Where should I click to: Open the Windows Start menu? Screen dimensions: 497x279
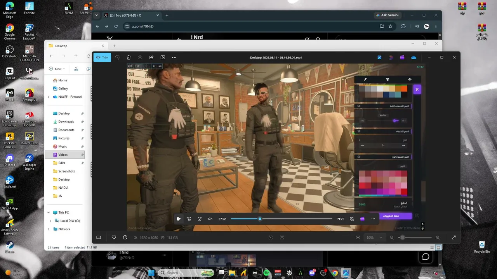(x=151, y=273)
